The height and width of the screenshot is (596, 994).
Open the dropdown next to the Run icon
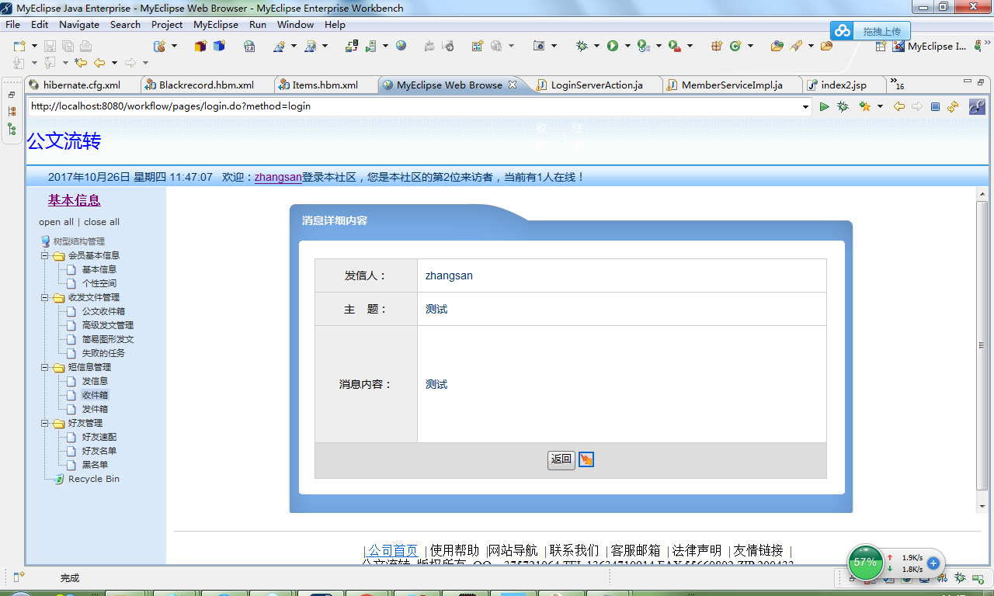coord(627,47)
